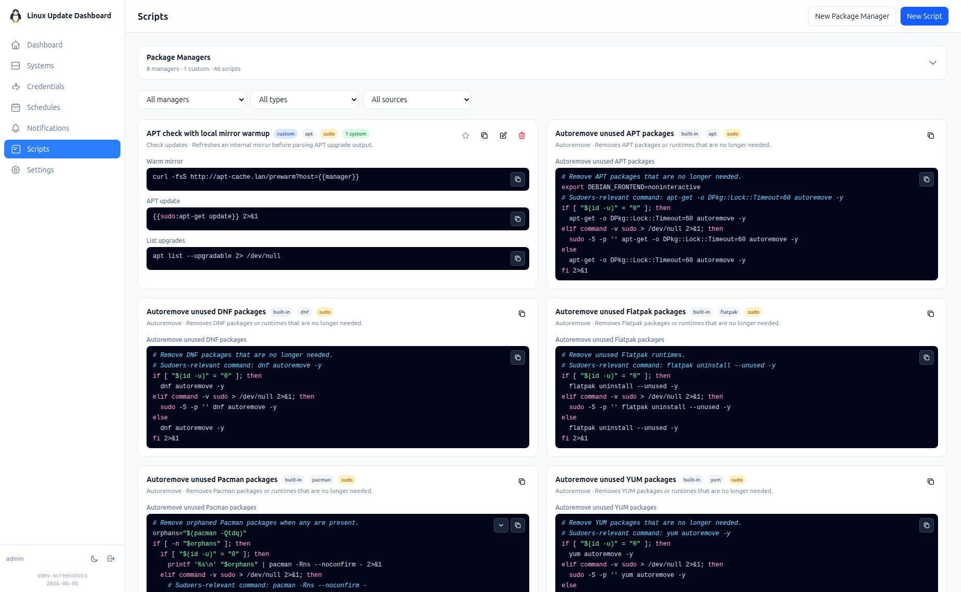Duplicate the Autoremove unused DNF packages script

[522, 314]
